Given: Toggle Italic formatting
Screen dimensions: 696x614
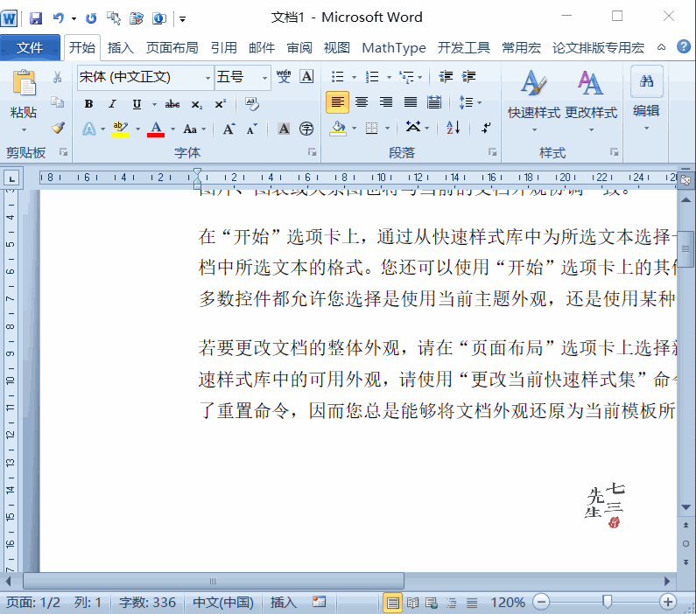Looking at the screenshot, I should (x=112, y=104).
